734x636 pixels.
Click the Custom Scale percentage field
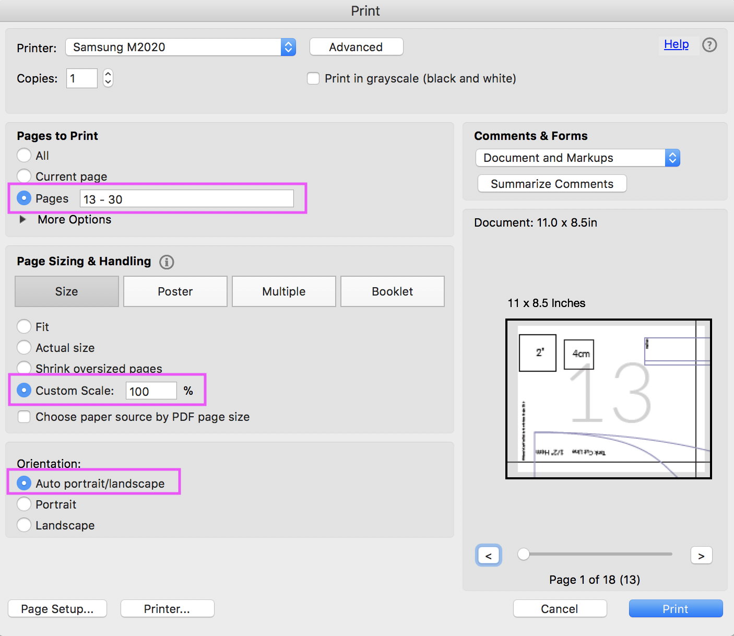click(x=151, y=391)
